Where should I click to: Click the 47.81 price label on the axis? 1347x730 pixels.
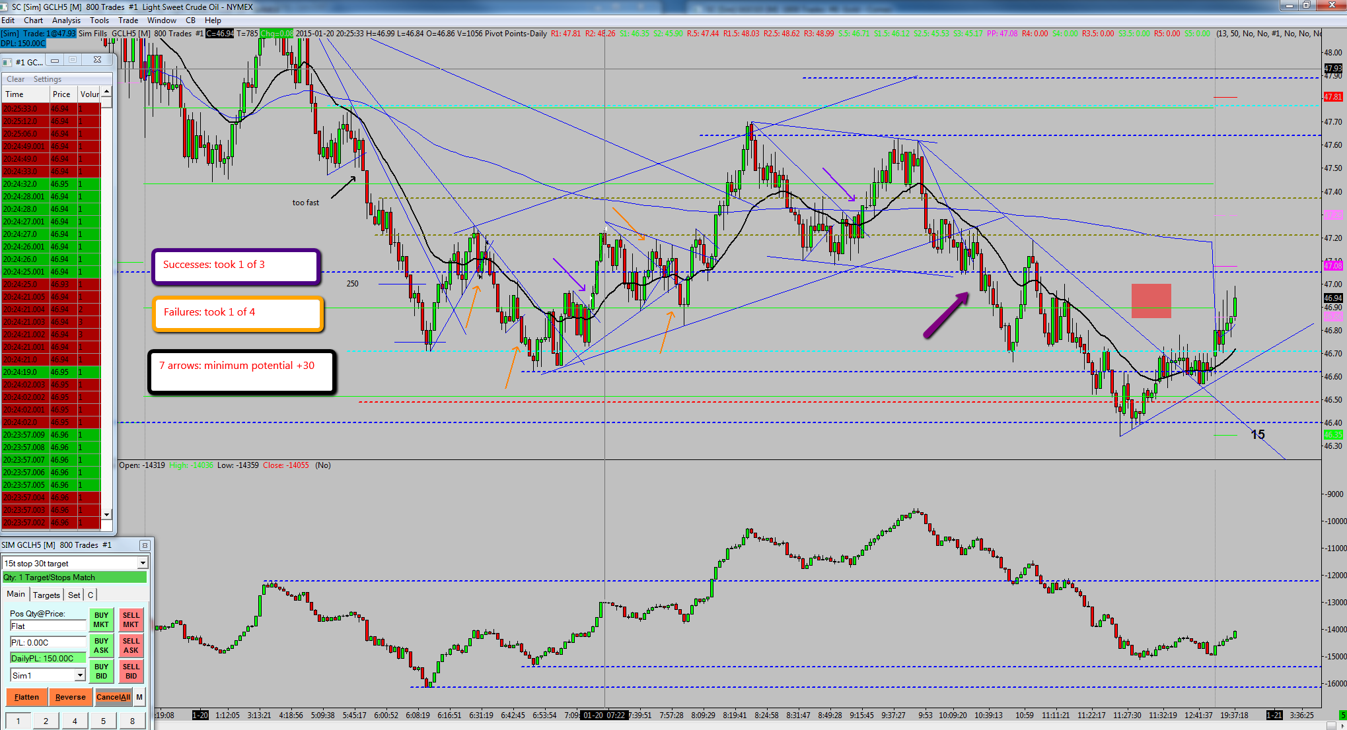click(x=1333, y=97)
